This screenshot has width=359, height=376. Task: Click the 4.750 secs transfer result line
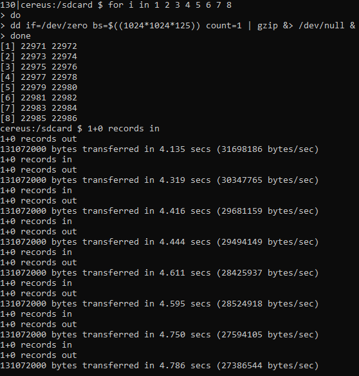pos(160,335)
